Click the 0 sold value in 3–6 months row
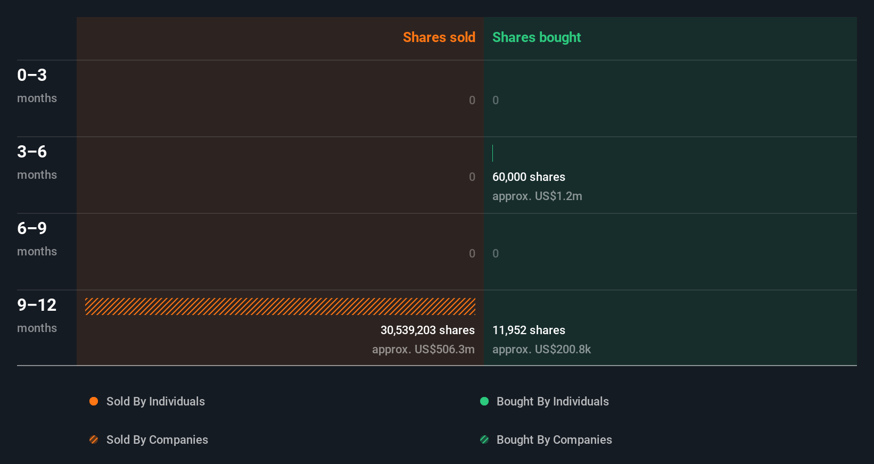 472,177
